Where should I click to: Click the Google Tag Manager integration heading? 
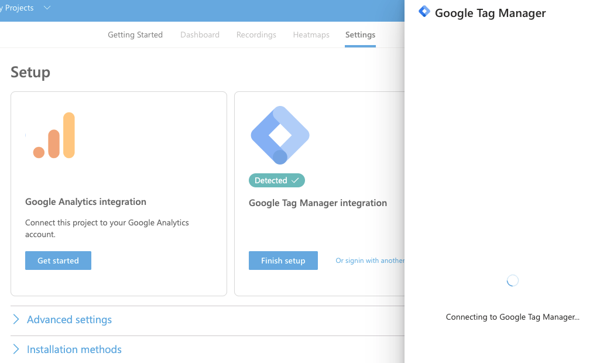(x=318, y=203)
